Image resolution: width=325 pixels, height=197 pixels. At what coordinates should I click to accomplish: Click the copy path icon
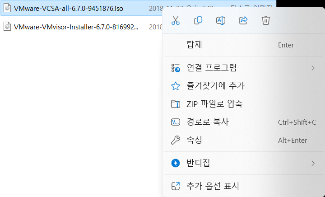coord(176,122)
